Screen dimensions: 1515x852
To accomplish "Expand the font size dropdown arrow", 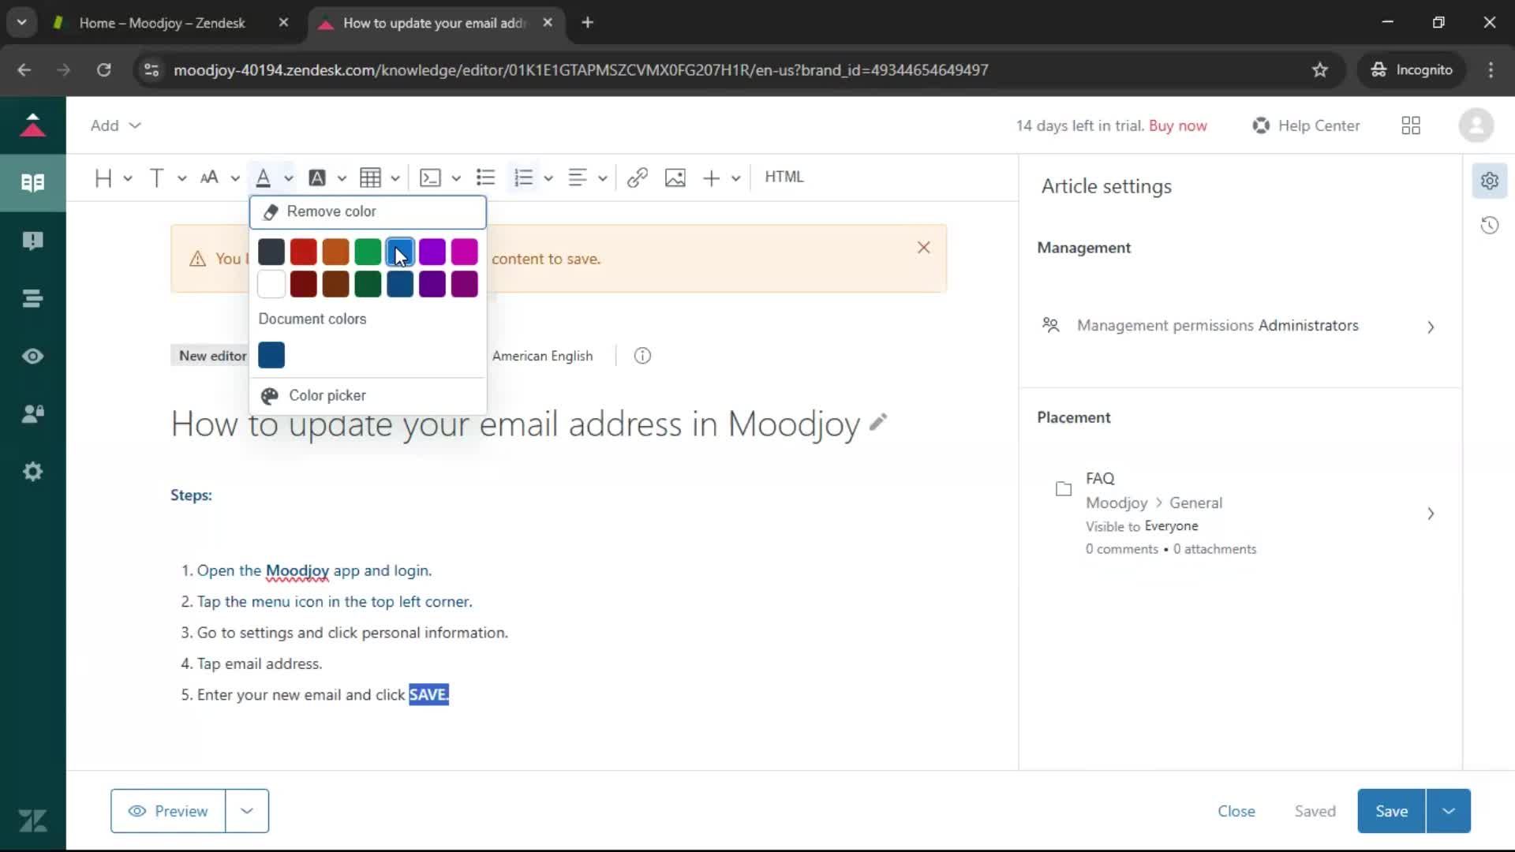I will pyautogui.click(x=235, y=178).
